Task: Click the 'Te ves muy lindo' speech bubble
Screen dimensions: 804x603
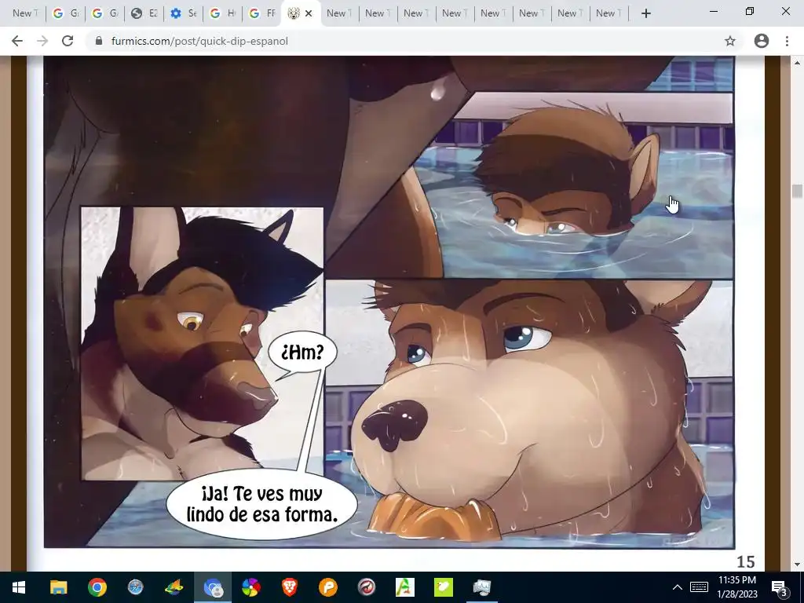Action: 262,504
